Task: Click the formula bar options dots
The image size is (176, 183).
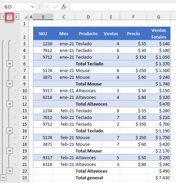Action: point(40,7)
